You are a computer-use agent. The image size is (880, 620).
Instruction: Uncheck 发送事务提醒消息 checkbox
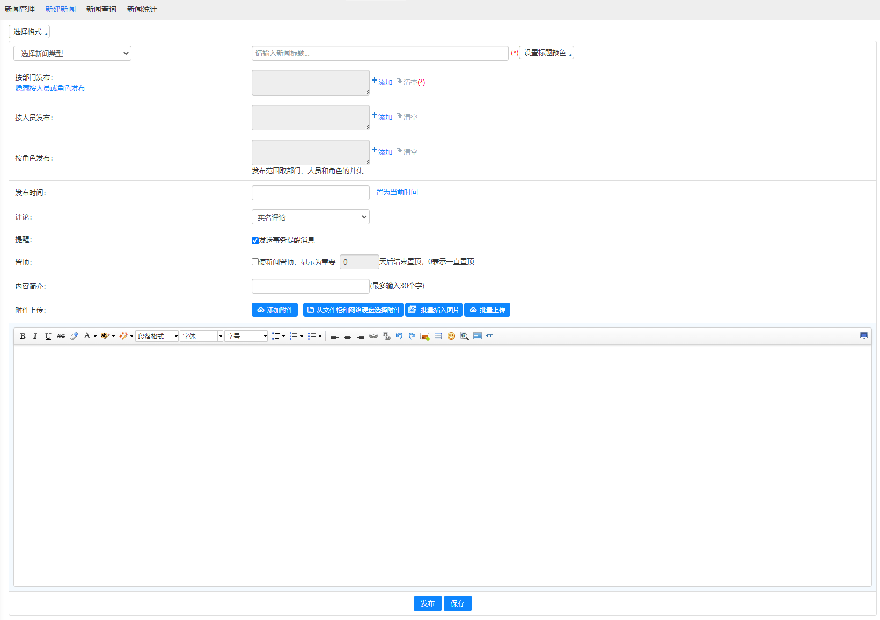click(255, 240)
